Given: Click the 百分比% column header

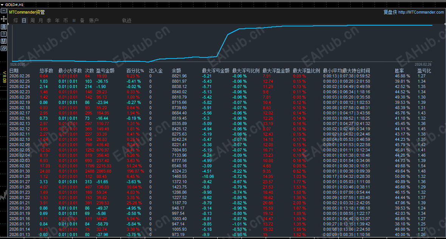Looking at the screenshot, I should [135, 71].
